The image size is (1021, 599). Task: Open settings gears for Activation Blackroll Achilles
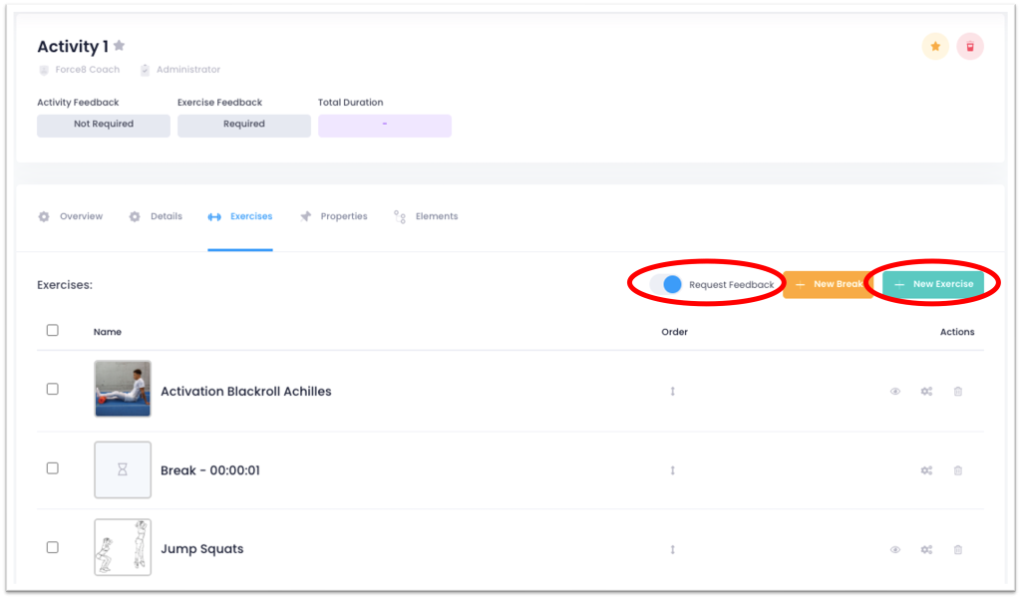coord(926,392)
